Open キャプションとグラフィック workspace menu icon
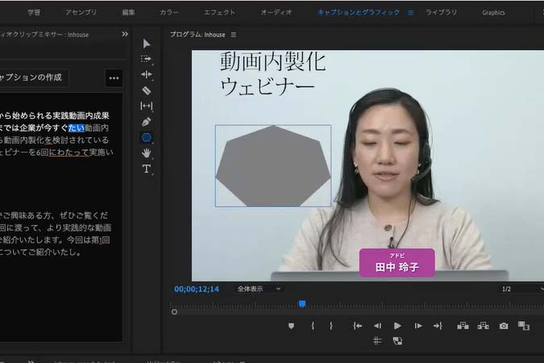Screen dimensions: 544x363 (x=410, y=13)
